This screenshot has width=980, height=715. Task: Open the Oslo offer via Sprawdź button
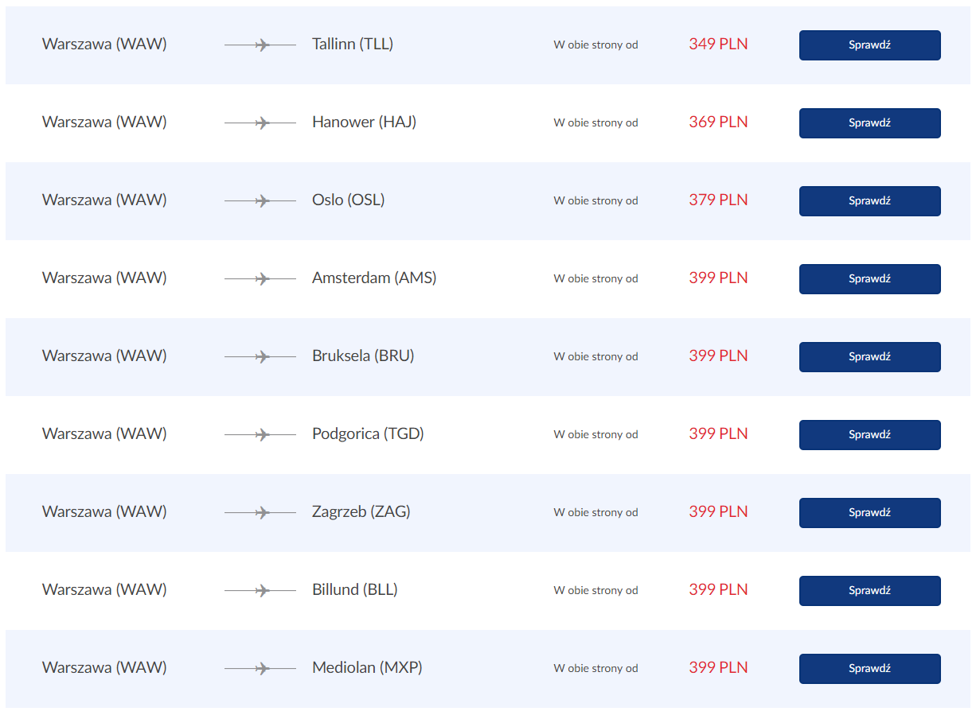[869, 201]
